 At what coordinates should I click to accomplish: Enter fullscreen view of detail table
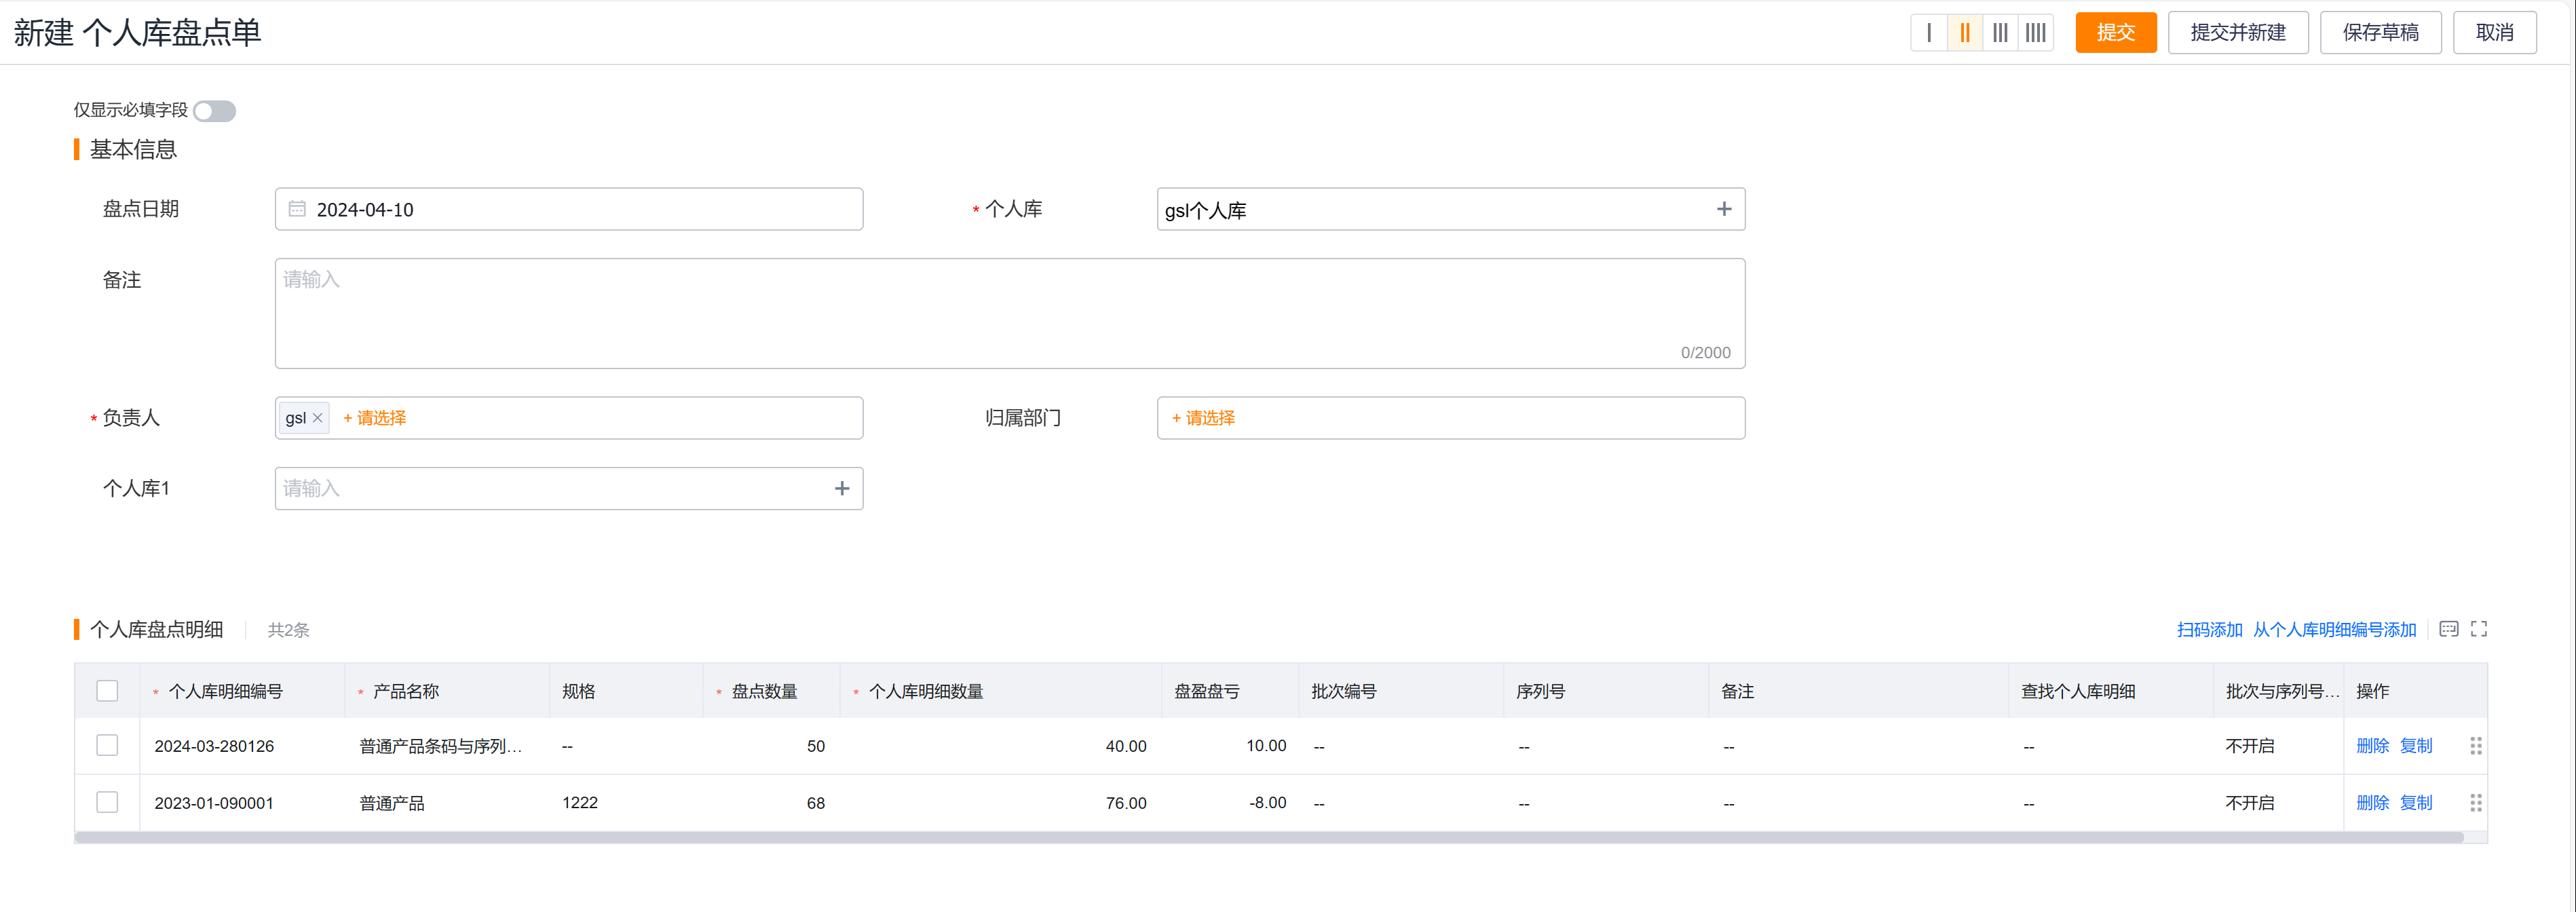tap(2480, 629)
